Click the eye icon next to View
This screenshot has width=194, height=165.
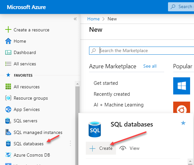pyautogui.click(x=123, y=148)
